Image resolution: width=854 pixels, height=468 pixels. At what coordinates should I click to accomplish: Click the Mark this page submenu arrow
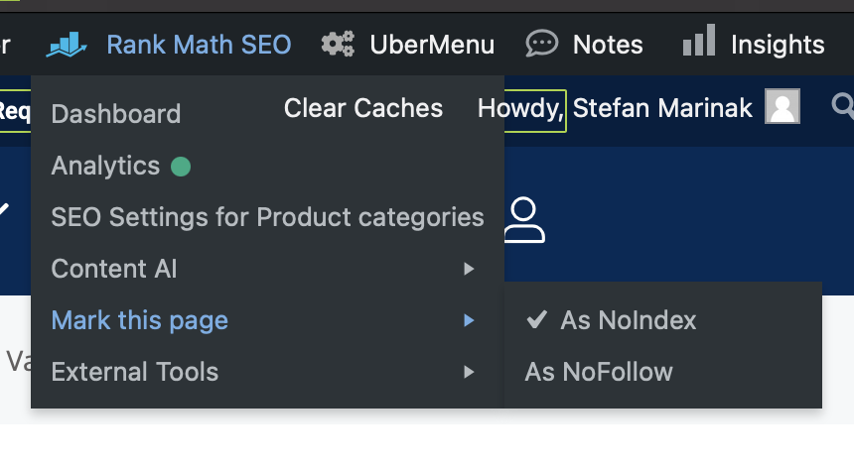(469, 320)
